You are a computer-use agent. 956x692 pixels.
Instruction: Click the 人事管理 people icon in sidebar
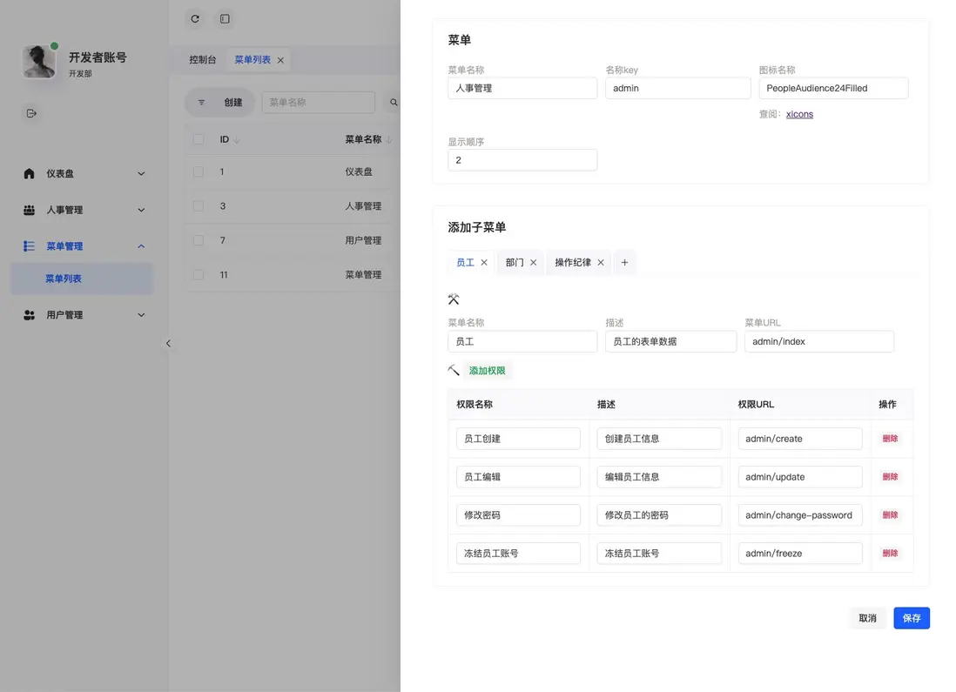29,210
